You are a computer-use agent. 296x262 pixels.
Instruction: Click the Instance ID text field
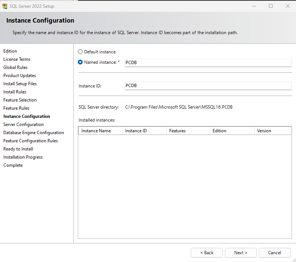(208, 86)
